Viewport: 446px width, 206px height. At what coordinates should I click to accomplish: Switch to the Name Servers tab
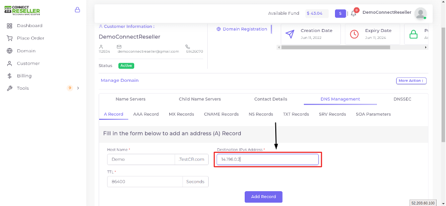coord(130,99)
